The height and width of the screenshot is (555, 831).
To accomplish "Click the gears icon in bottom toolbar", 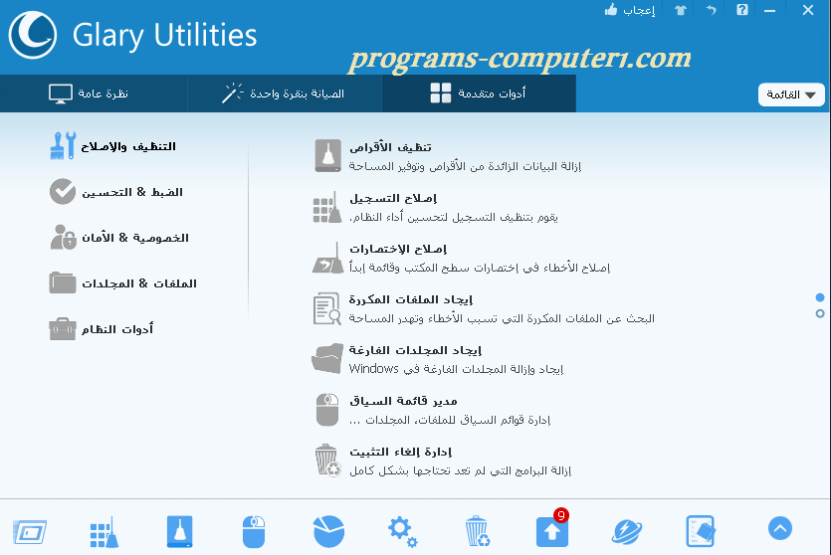I will (x=403, y=532).
